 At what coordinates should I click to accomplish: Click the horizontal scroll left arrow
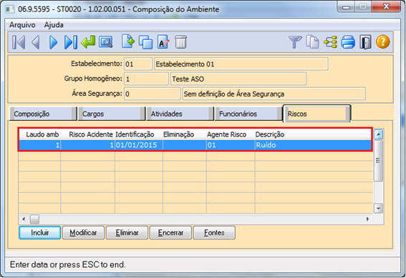24,219
